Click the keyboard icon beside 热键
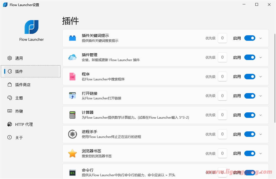 tap(10, 111)
